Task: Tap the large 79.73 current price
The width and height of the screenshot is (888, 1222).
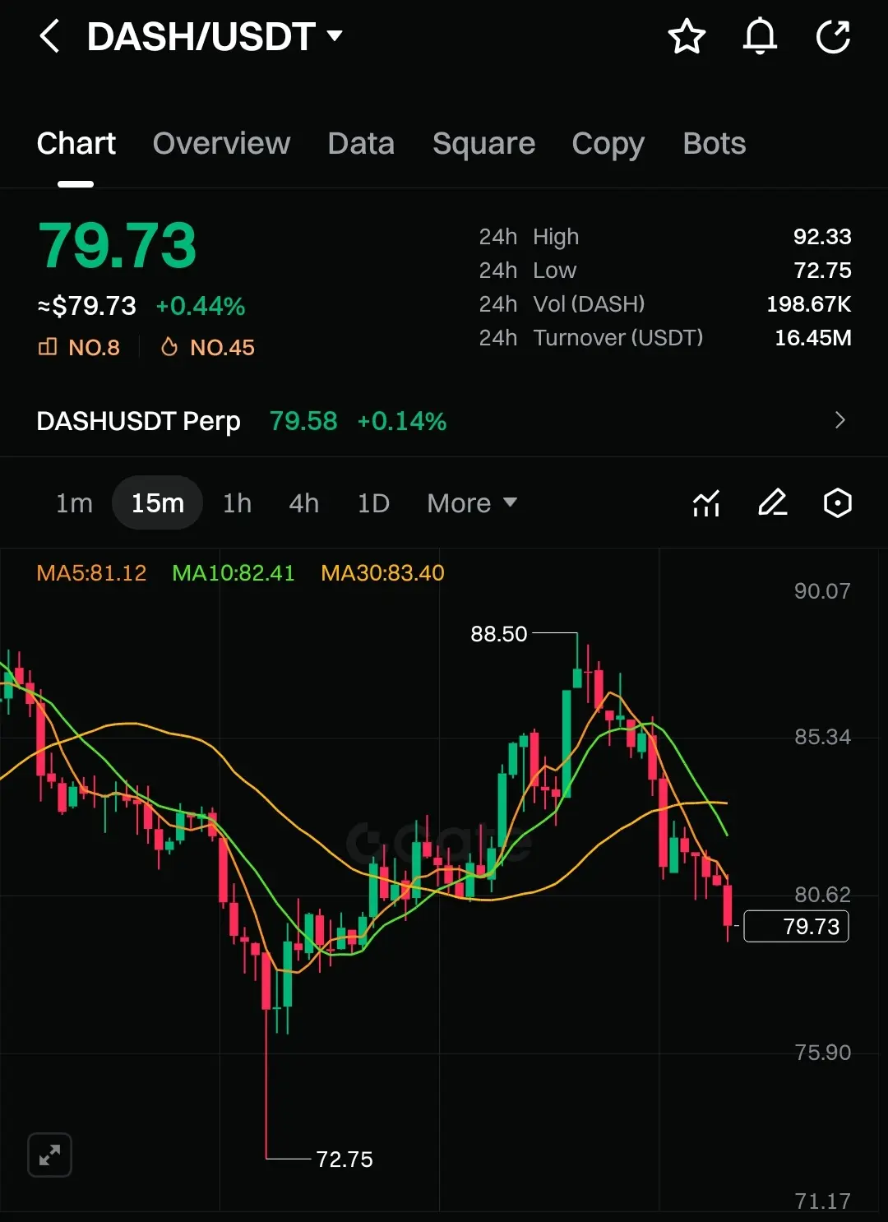Action: [x=118, y=245]
